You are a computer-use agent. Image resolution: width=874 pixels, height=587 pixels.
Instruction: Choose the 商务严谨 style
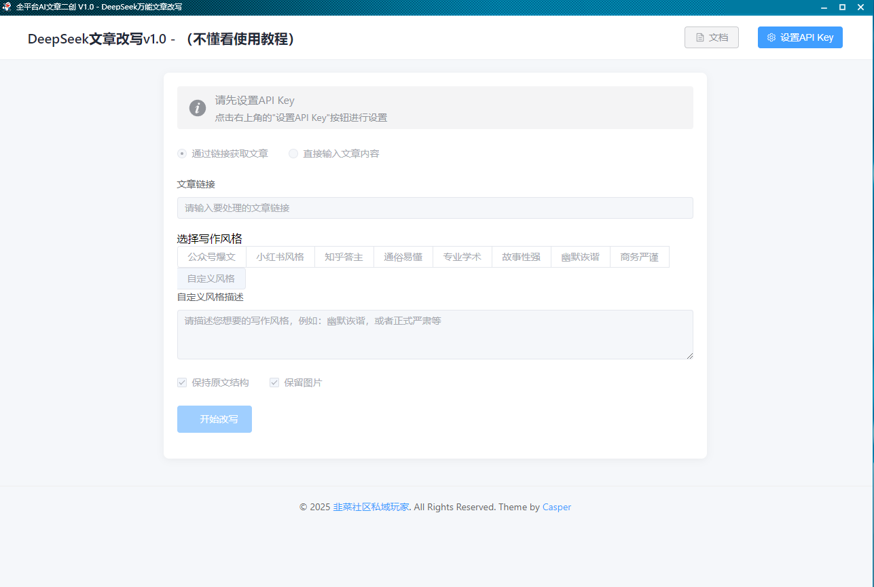point(639,256)
